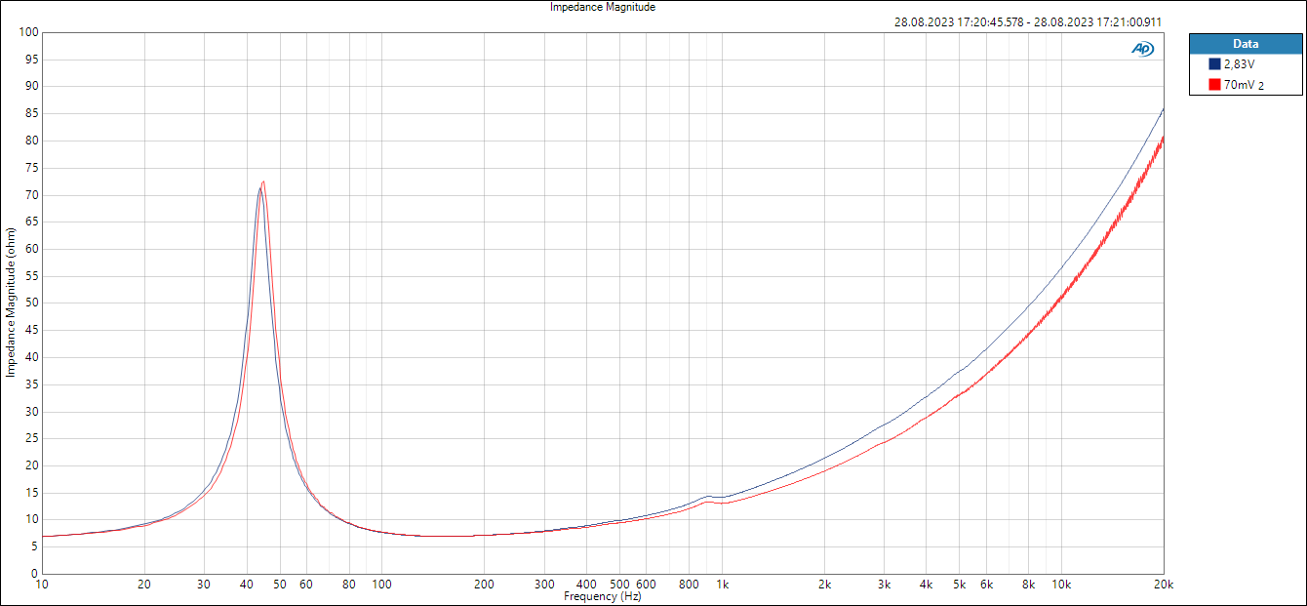Click the resonance peak near 45 Hz

pyautogui.click(x=261, y=184)
